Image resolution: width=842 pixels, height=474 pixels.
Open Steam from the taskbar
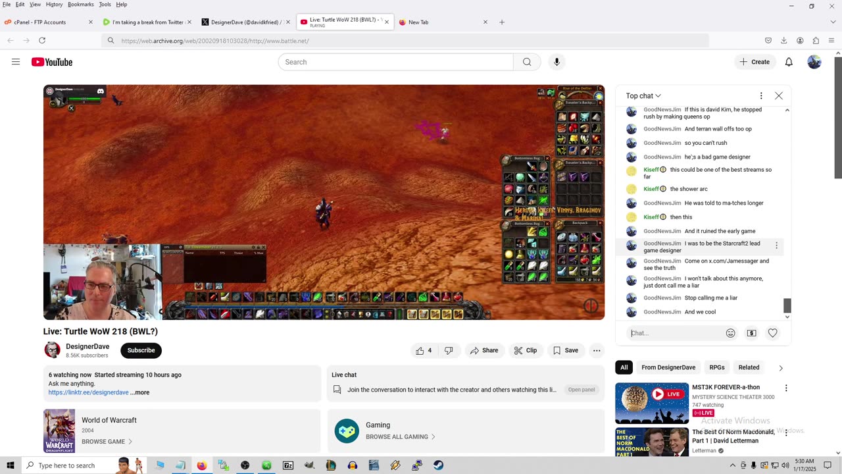click(438, 465)
